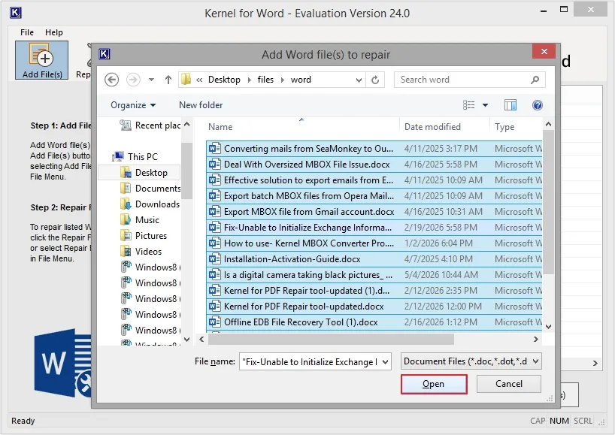The height and width of the screenshot is (435, 615).
Task: Expand the File name history dropdown
Action: (x=386, y=361)
